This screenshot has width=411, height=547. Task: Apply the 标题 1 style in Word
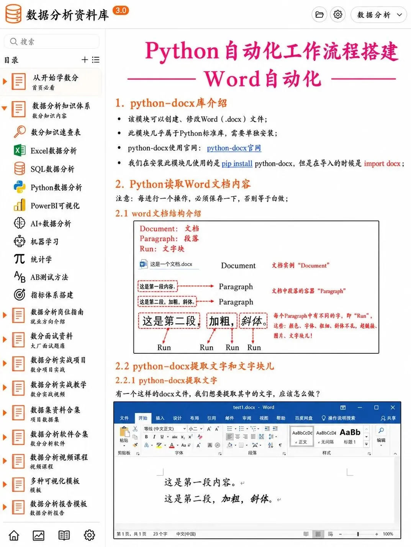pyautogui.click(x=350, y=436)
